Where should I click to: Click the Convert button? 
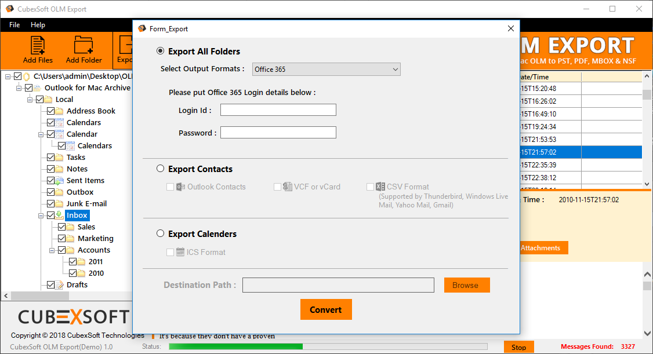click(x=326, y=309)
